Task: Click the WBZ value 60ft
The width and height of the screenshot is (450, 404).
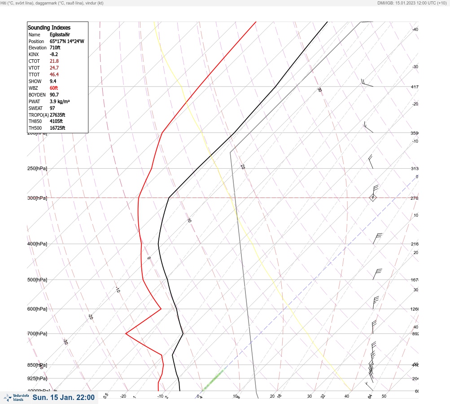Action: click(x=54, y=88)
